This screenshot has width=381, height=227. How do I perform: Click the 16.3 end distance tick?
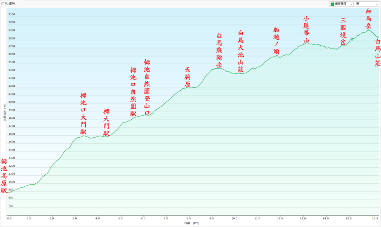click(375, 218)
